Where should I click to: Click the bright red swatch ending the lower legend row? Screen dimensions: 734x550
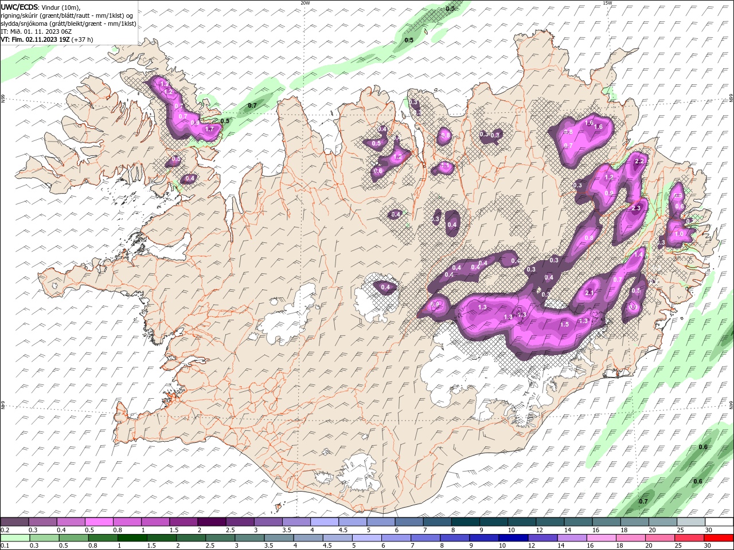[x=719, y=538]
